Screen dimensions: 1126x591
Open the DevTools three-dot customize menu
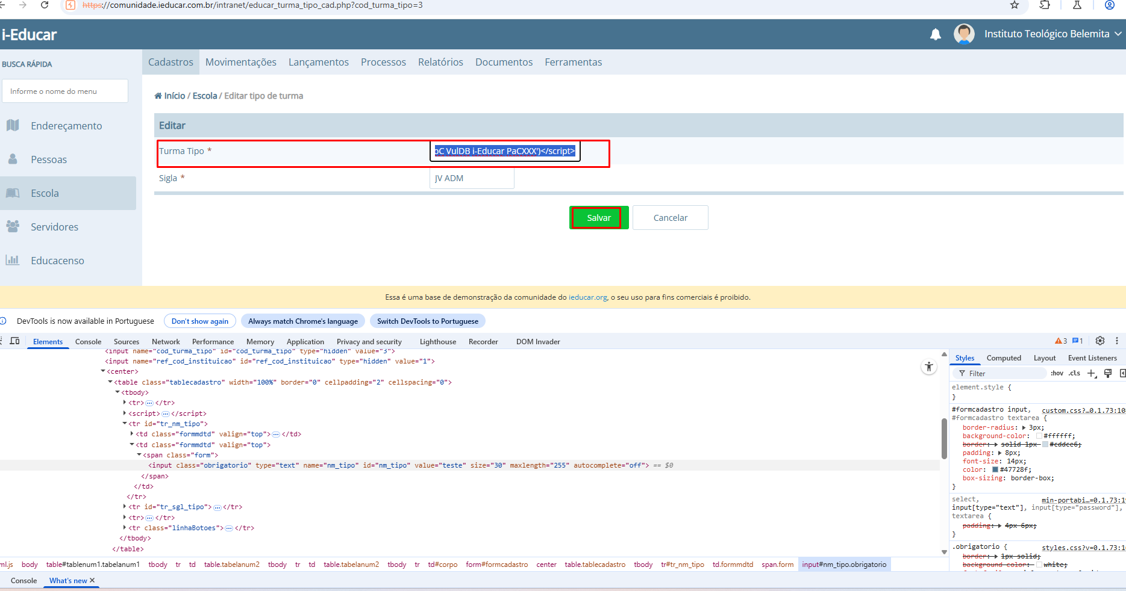click(x=1117, y=341)
